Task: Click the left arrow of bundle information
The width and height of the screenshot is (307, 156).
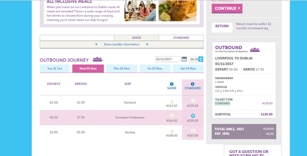Action: 96,45
